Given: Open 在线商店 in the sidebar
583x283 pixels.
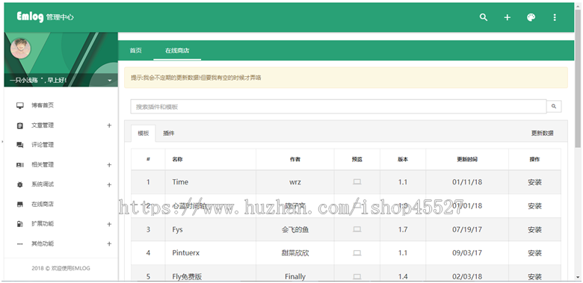Looking at the screenshot, I should [43, 204].
